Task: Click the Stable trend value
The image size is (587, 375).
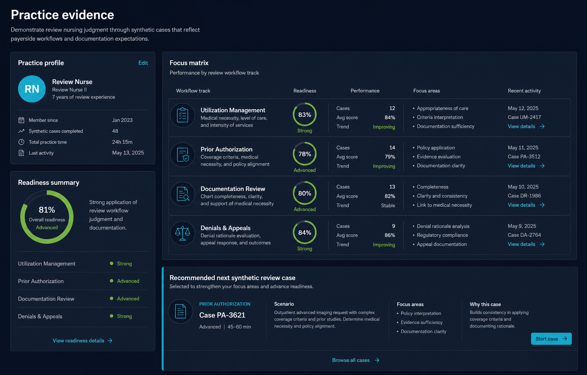Action: (x=388, y=205)
